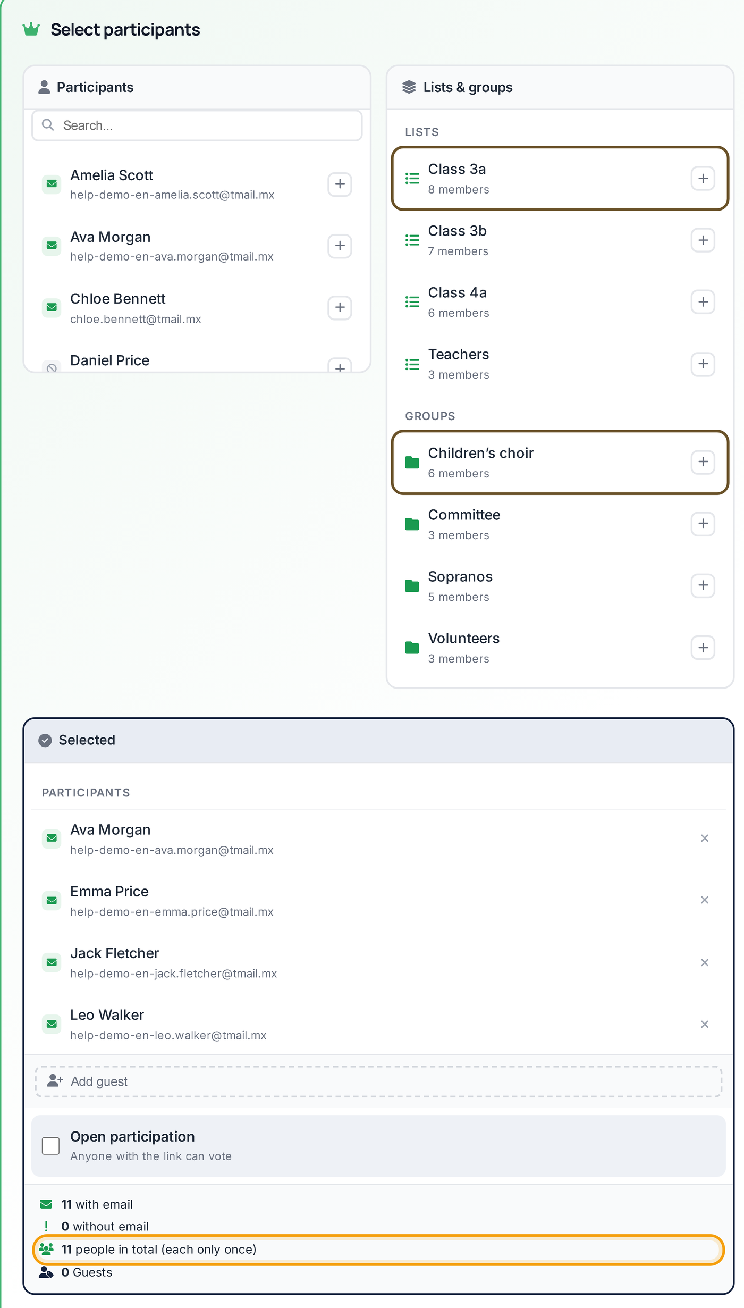
Task: Select the Committee group name
Action: tap(464, 515)
